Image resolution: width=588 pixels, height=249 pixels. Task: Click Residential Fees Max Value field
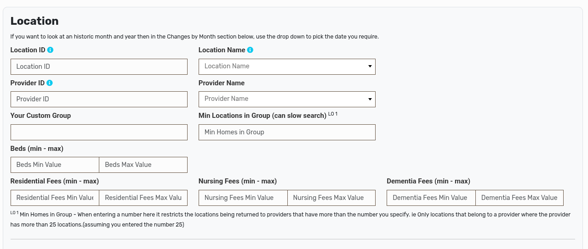pyautogui.click(x=143, y=198)
